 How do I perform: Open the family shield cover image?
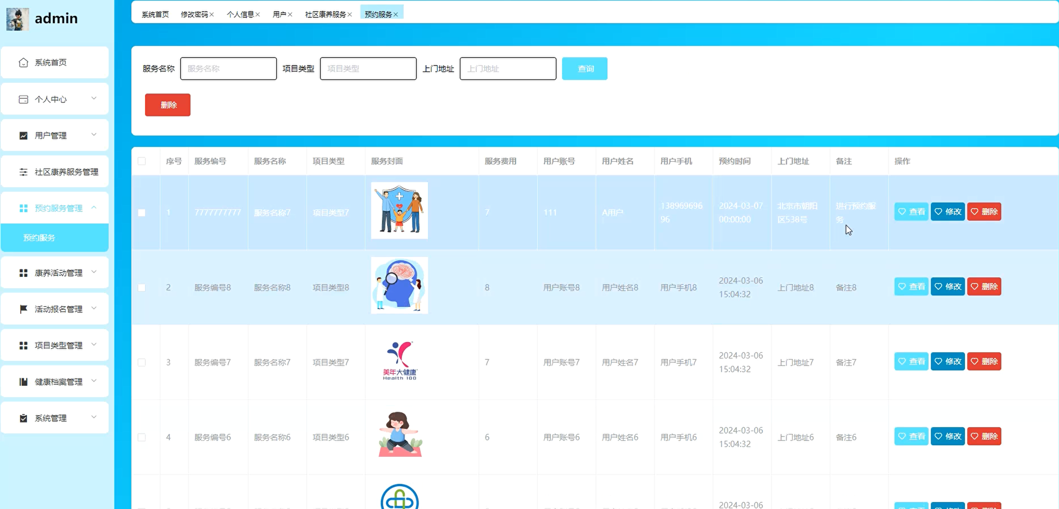point(399,210)
